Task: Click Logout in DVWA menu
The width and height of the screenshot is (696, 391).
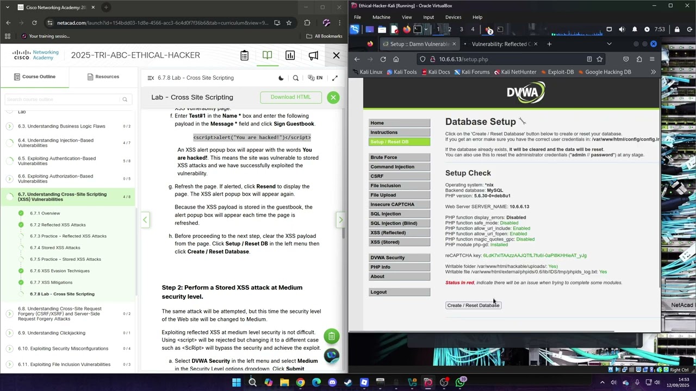Action: [399, 292]
